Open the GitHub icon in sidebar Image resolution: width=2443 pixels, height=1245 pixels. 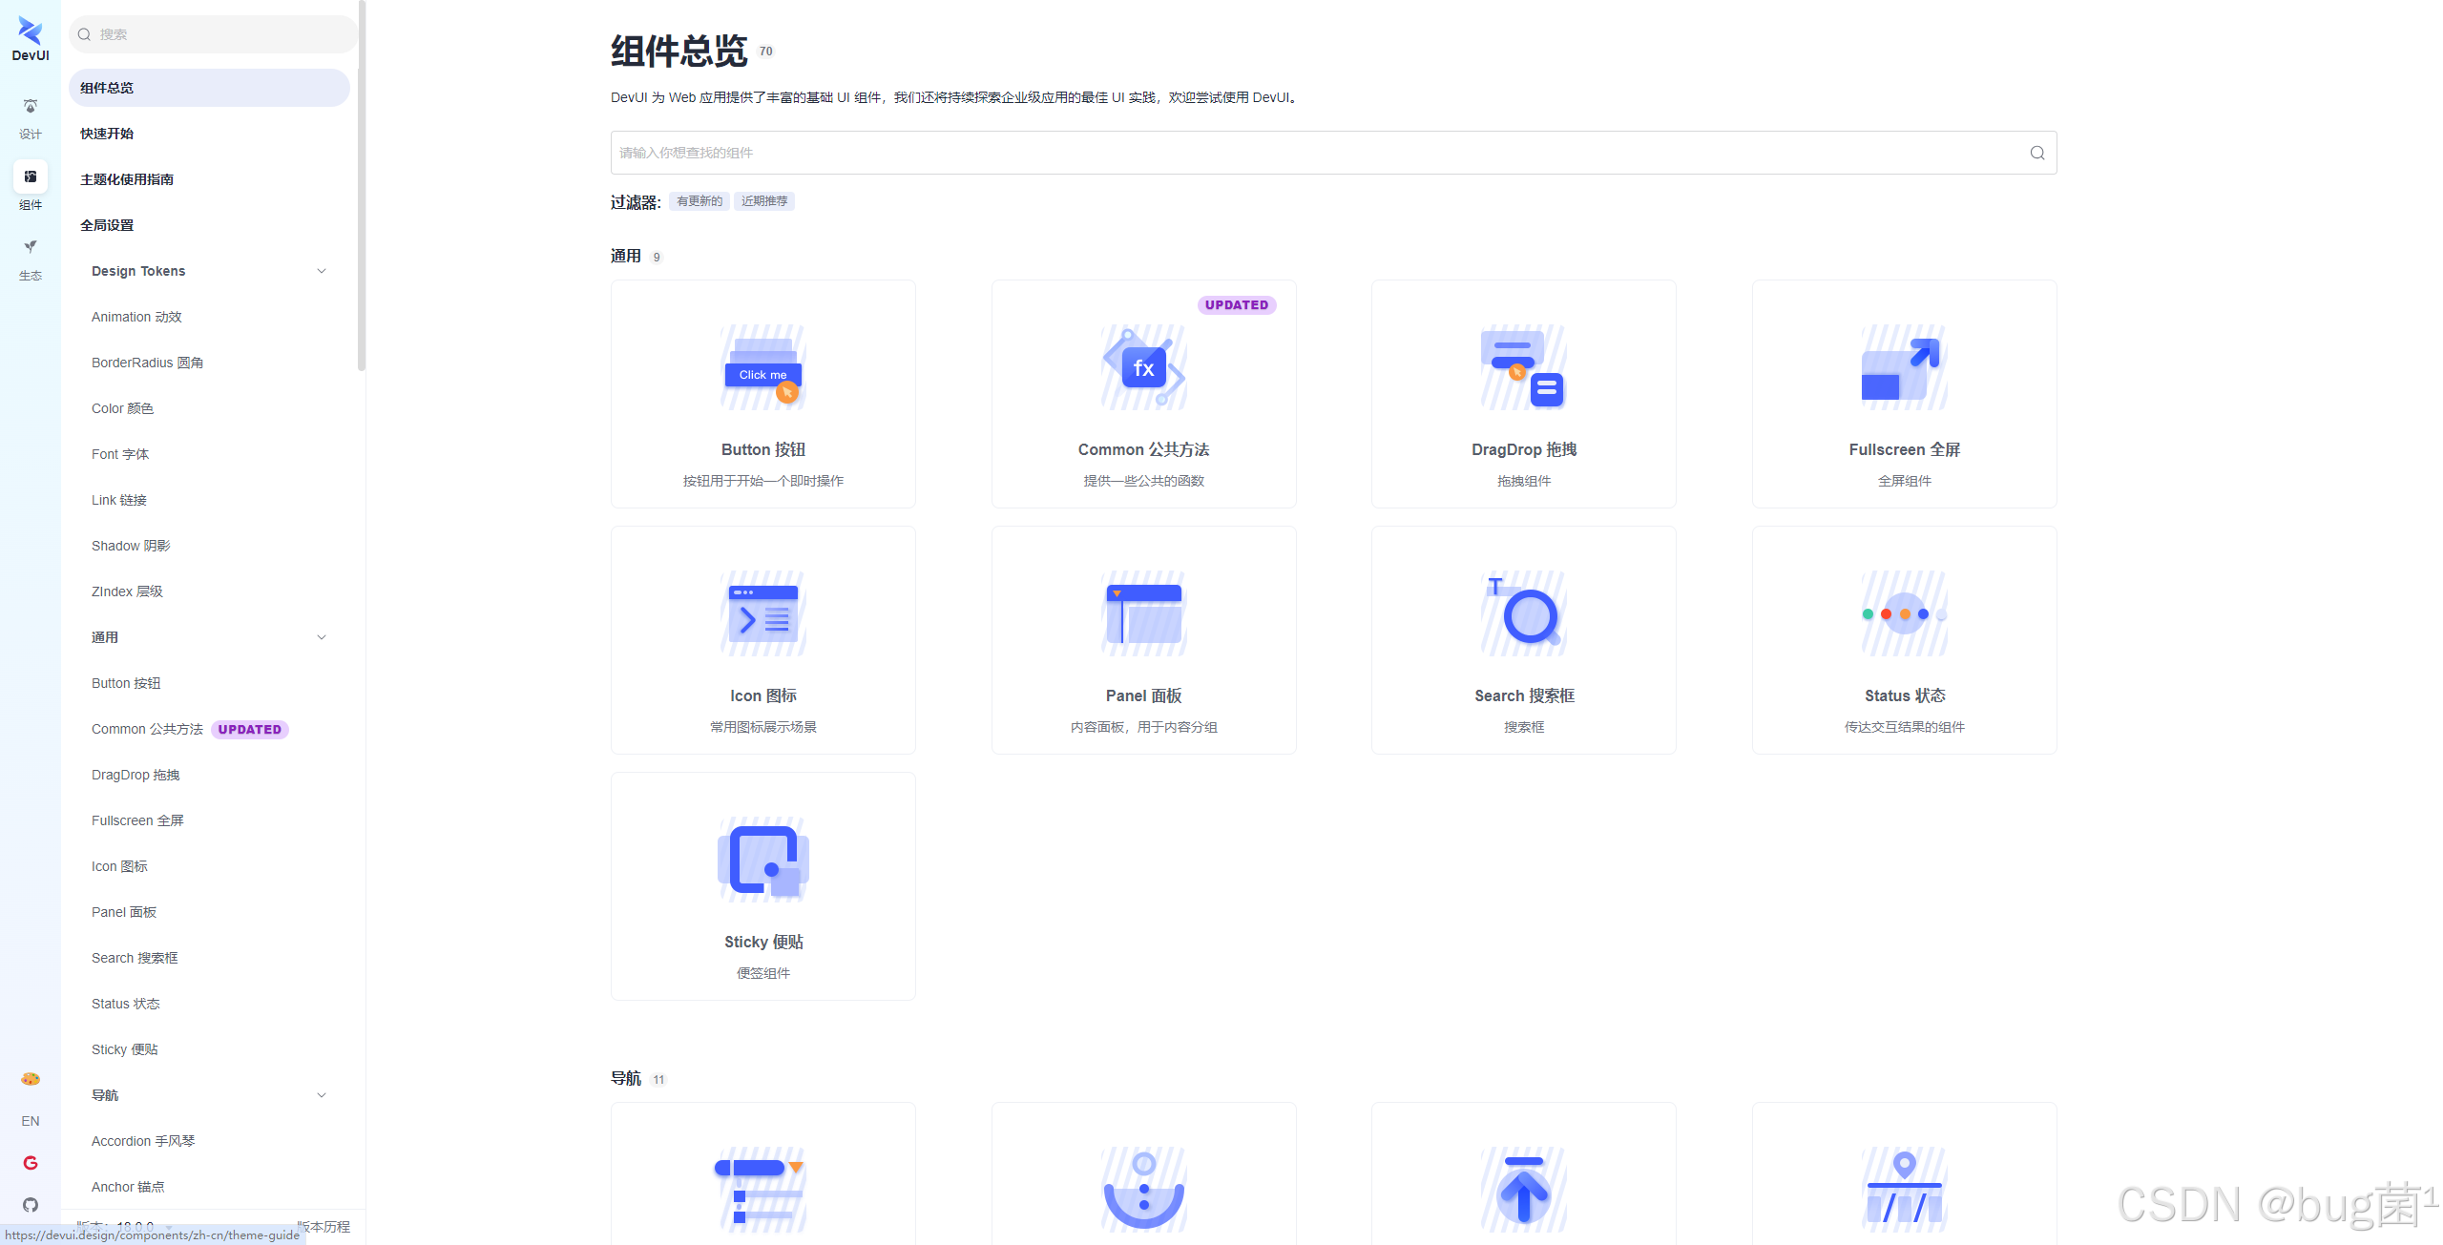point(31,1205)
